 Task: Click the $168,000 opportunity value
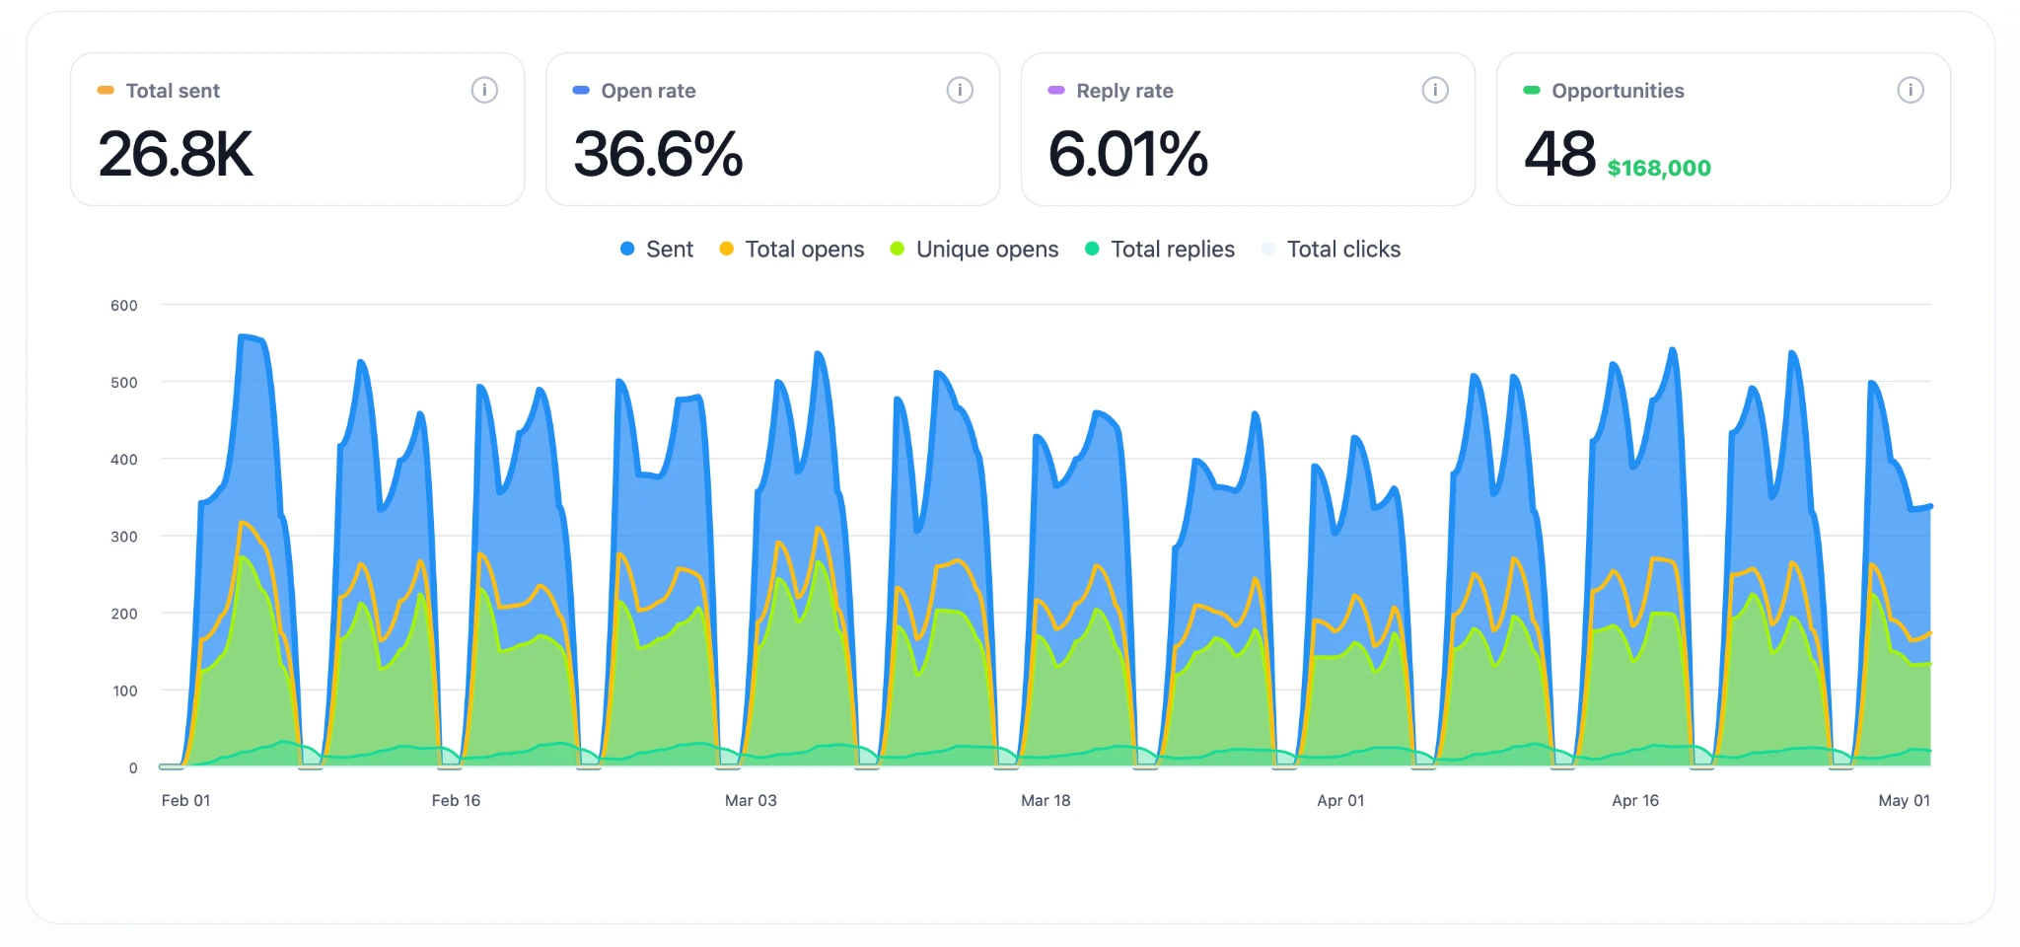point(1659,168)
